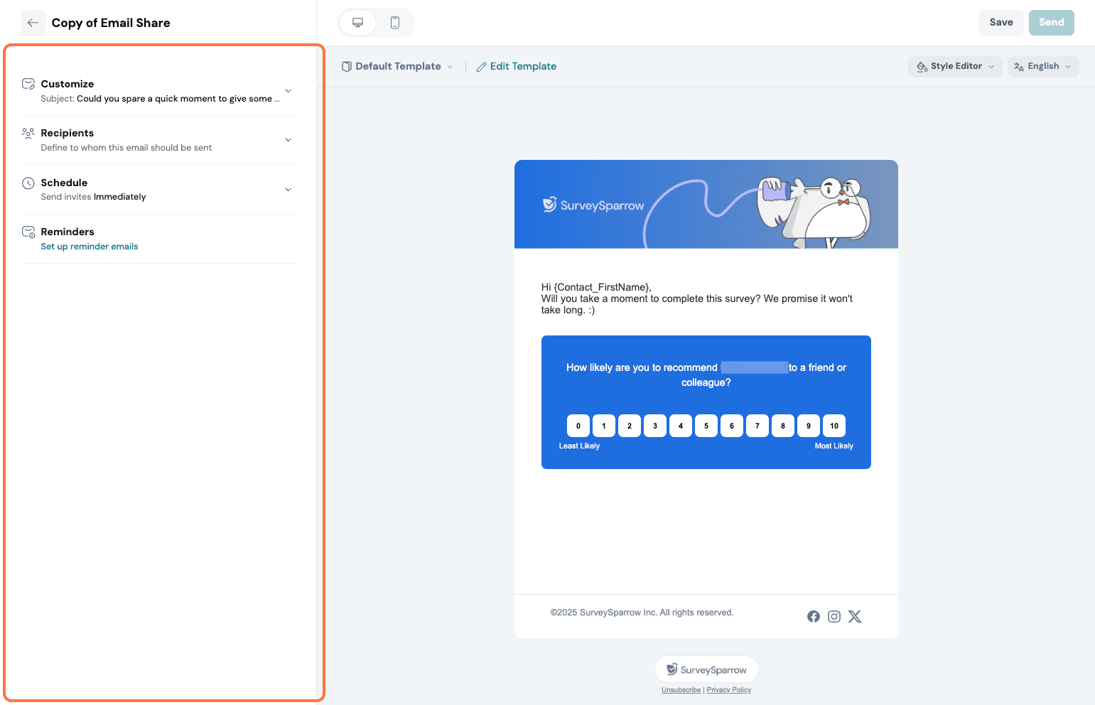Expand the Recipients section chevron

(288, 140)
